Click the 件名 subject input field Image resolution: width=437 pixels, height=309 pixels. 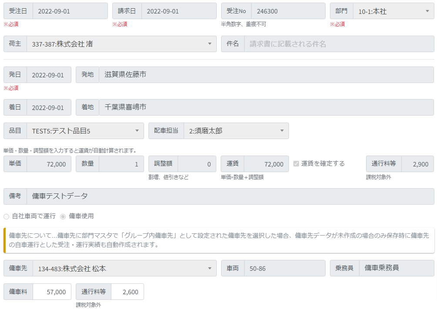339,44
